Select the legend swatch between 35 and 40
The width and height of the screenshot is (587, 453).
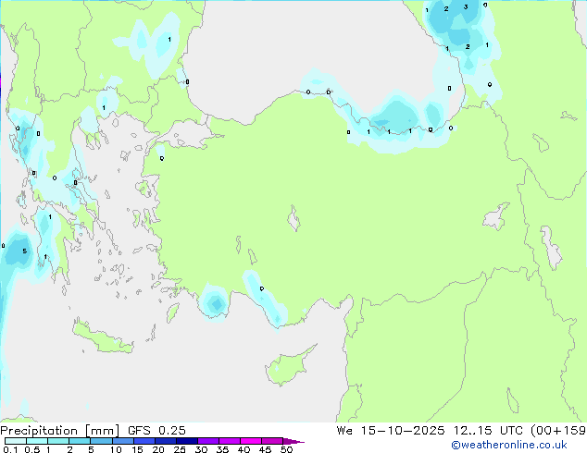pos(229,441)
